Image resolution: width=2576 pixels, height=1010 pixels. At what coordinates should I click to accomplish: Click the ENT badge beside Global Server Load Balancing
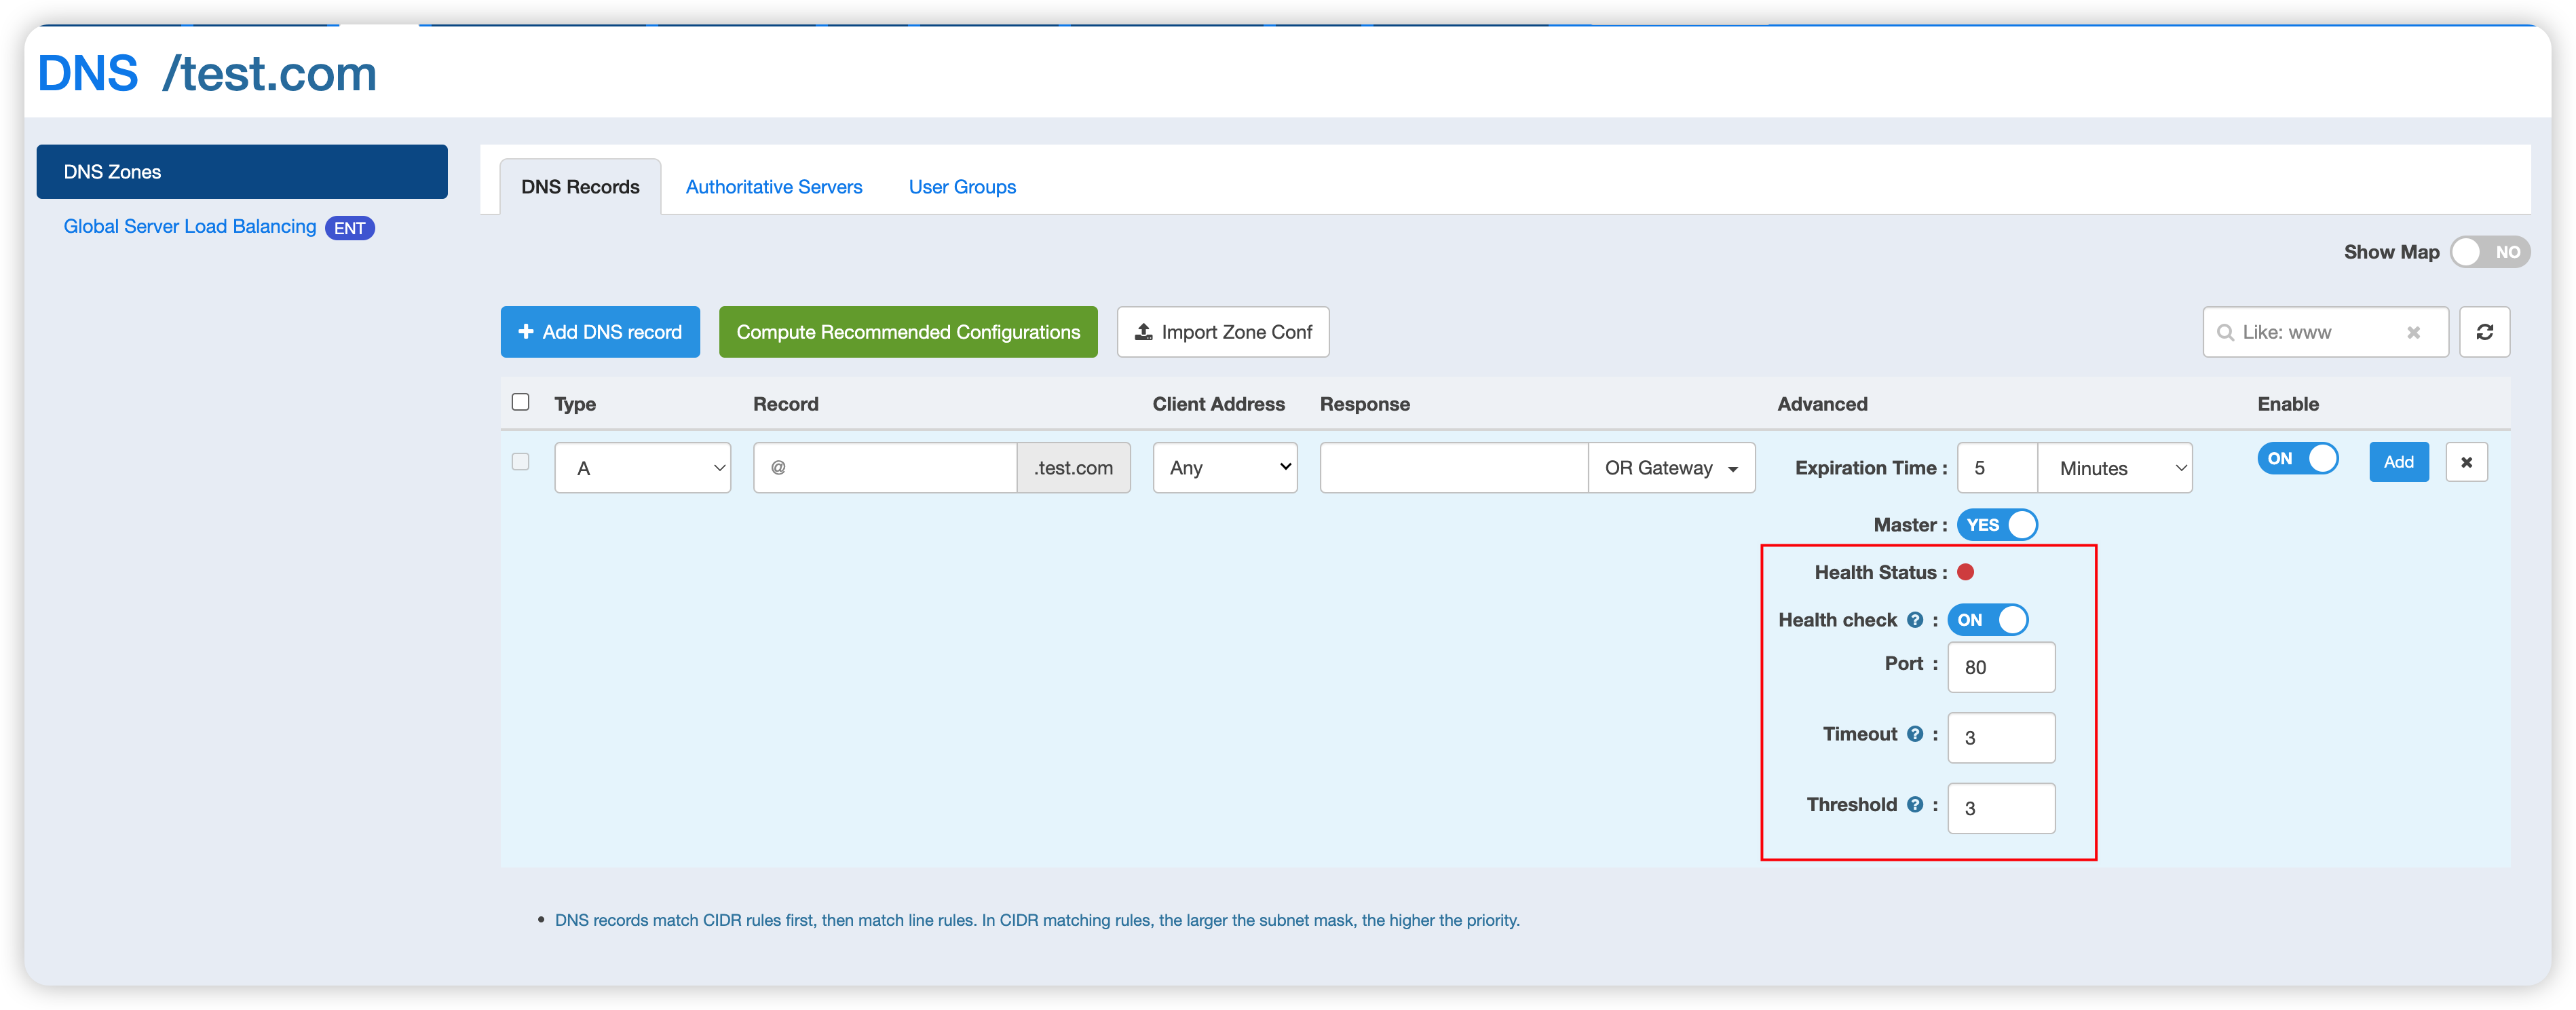349,228
